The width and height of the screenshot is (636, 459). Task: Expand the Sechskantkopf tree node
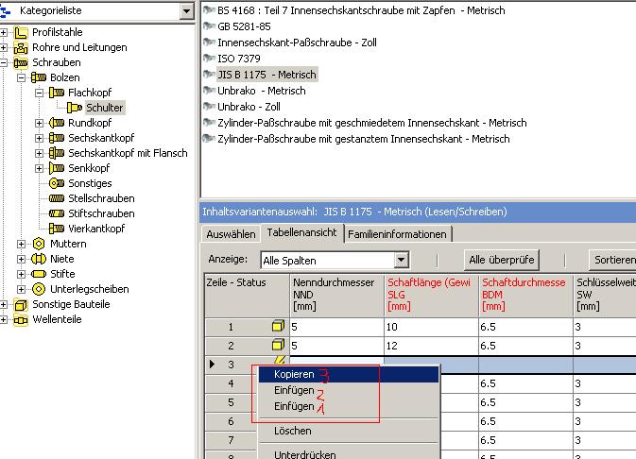click(x=40, y=138)
